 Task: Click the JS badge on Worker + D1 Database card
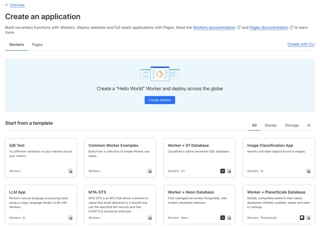point(229,171)
